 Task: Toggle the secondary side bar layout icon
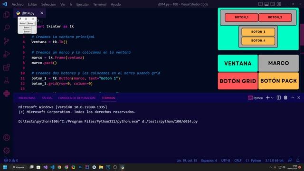[x=273, y=4]
